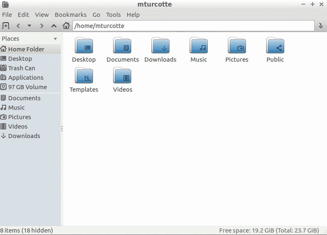Open the Tools menu
The height and width of the screenshot is (235, 327).
point(113,15)
